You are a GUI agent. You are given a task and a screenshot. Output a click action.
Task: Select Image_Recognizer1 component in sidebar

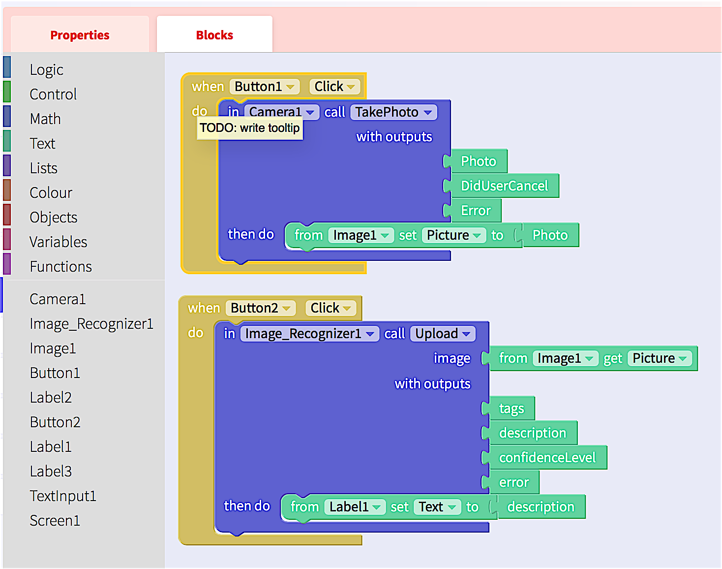pyautogui.click(x=91, y=324)
